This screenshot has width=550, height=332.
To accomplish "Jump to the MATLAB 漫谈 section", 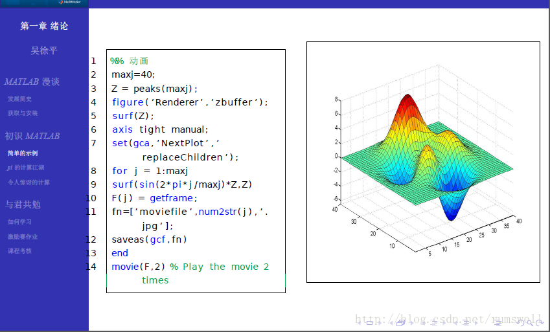I will (32, 82).
